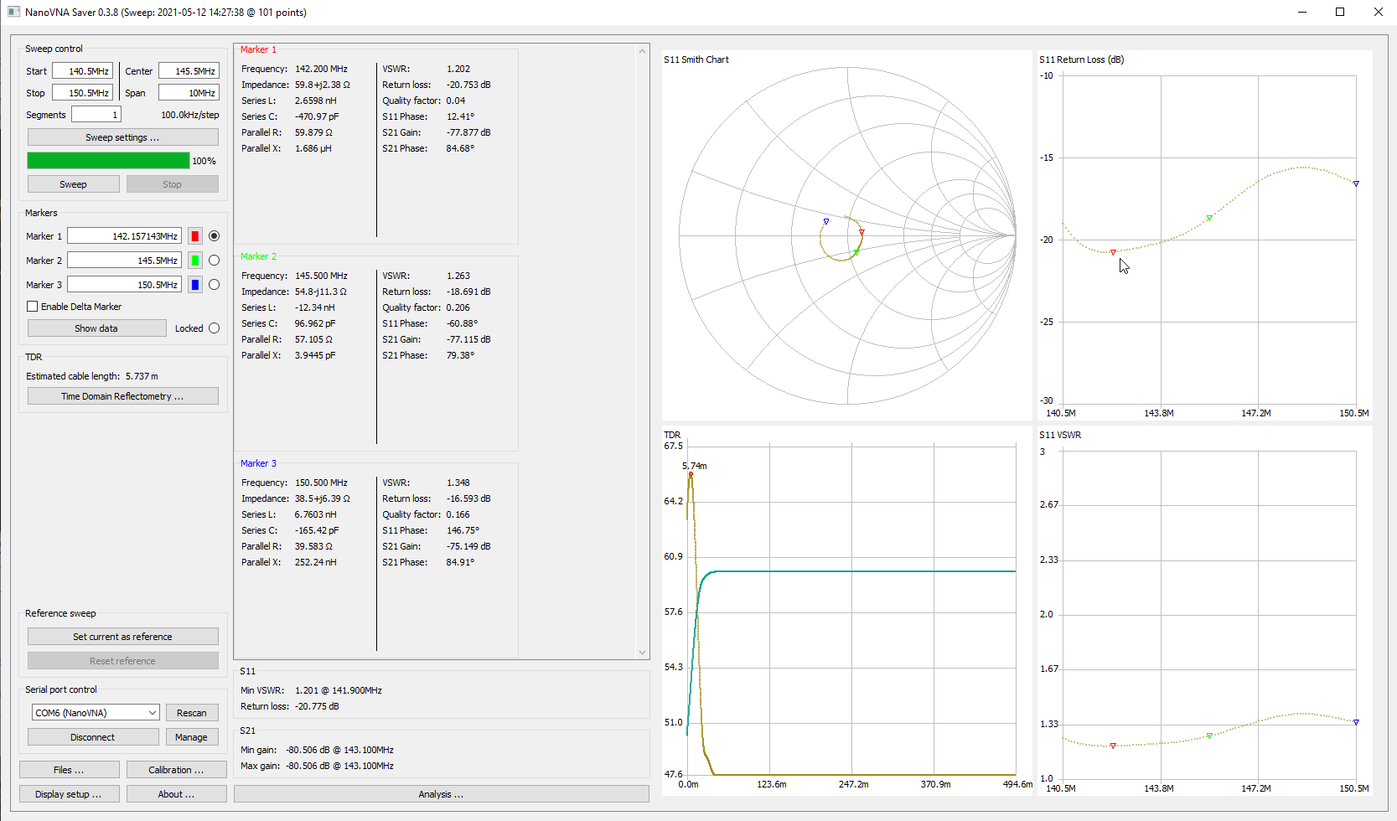Click the Max gain -80.506 dB value
This screenshot has width=1397, height=821.
point(339,766)
